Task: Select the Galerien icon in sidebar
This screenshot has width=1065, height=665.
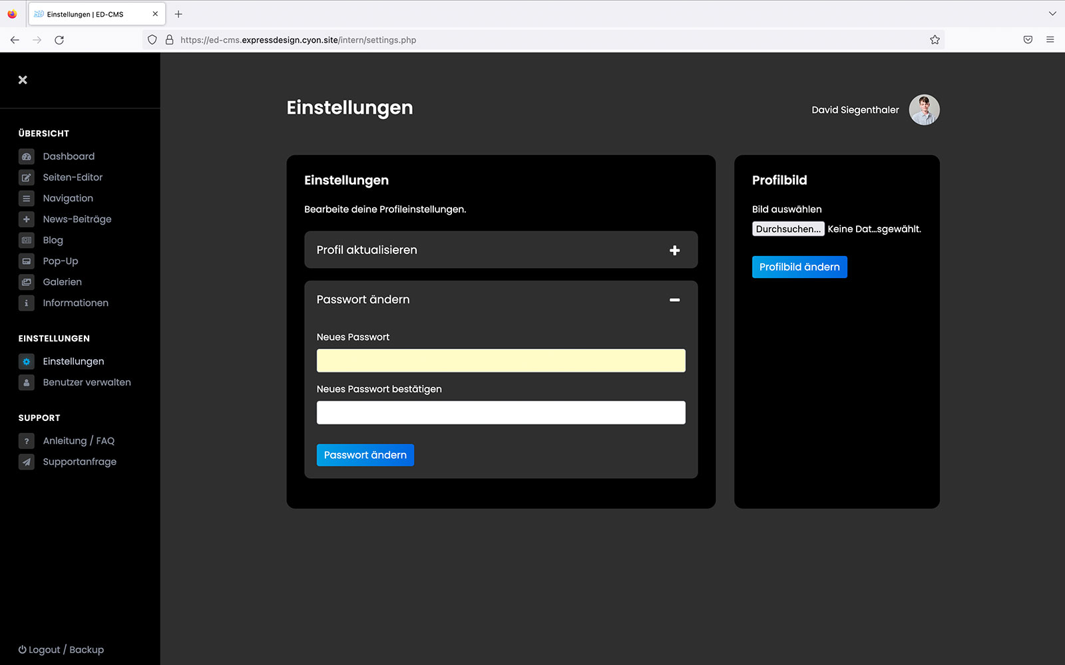Action: pyautogui.click(x=27, y=282)
